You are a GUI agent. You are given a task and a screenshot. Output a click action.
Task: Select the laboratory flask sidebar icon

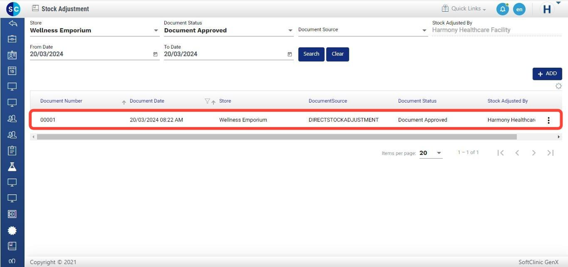click(13, 166)
